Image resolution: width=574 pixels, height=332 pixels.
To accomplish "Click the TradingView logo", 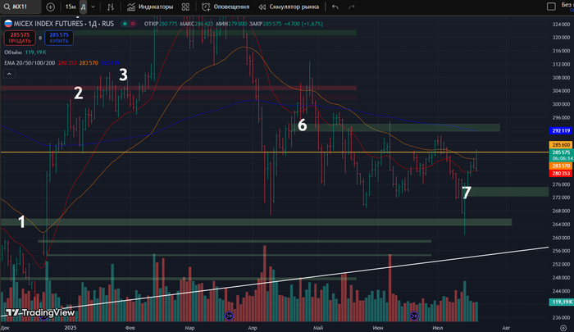I will [x=39, y=312].
